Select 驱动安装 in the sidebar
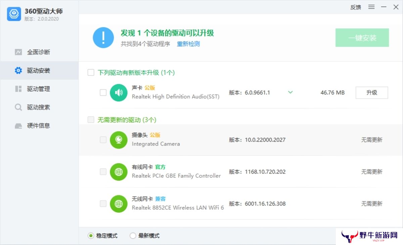 point(39,70)
